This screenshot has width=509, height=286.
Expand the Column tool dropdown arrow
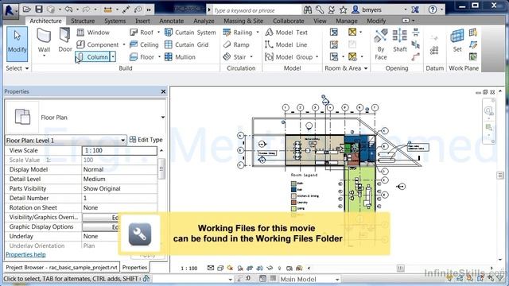click(113, 57)
